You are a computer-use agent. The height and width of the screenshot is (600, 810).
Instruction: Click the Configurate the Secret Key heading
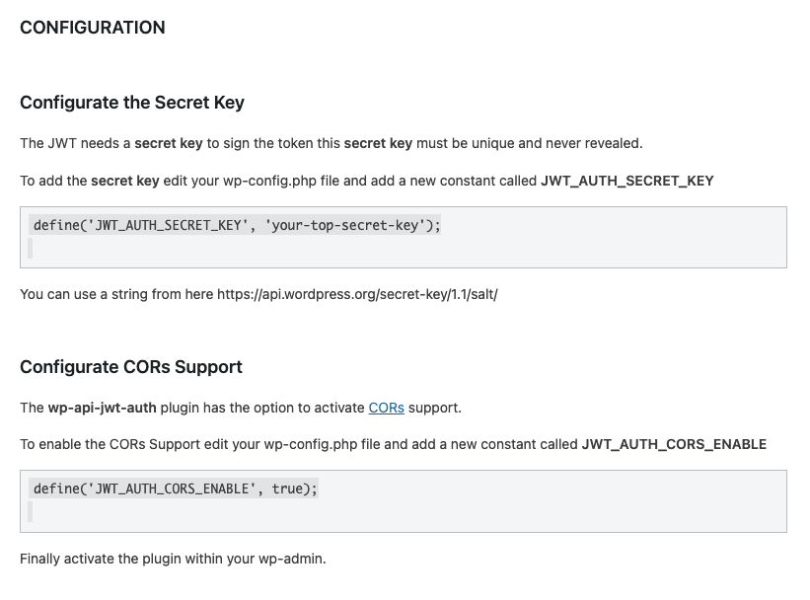point(132,103)
